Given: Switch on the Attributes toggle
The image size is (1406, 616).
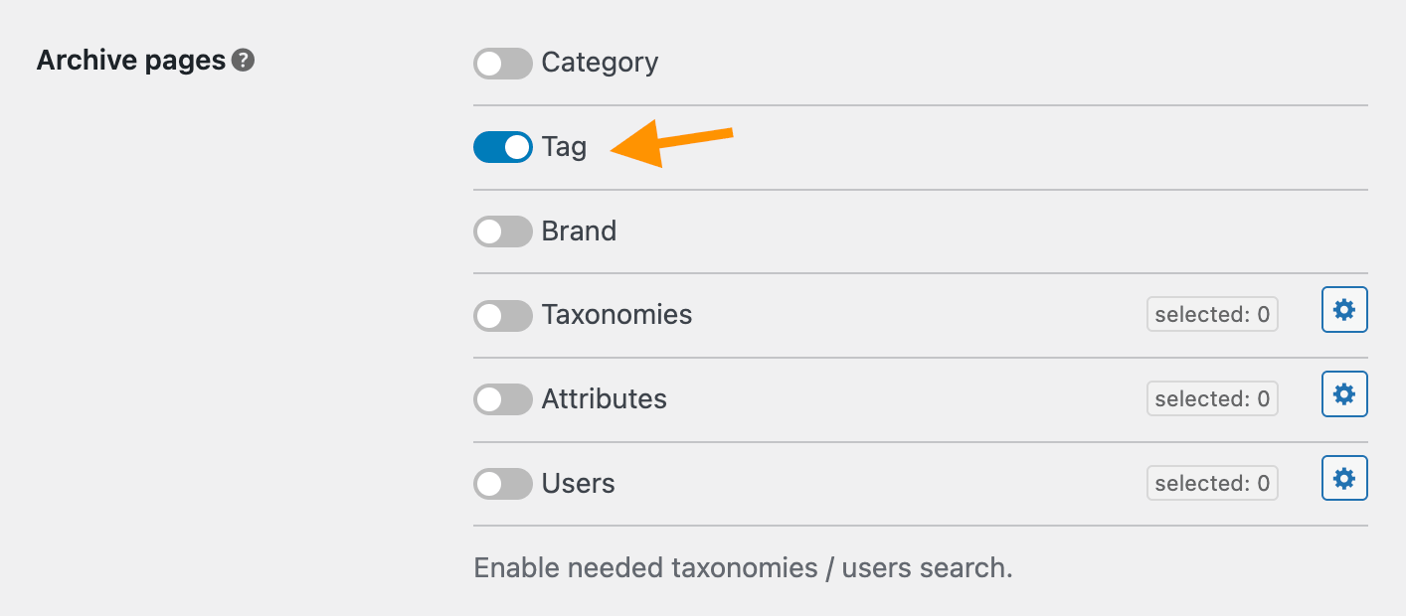Looking at the screenshot, I should click(503, 399).
